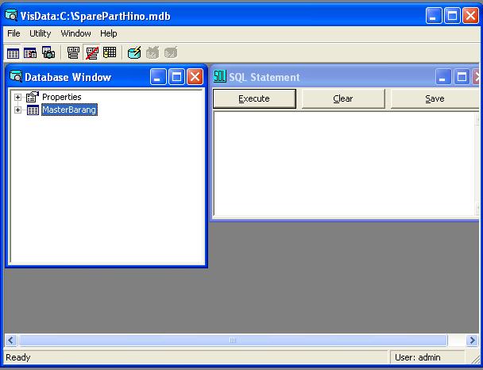Click the Execute button
The height and width of the screenshot is (370, 483).
tap(254, 98)
